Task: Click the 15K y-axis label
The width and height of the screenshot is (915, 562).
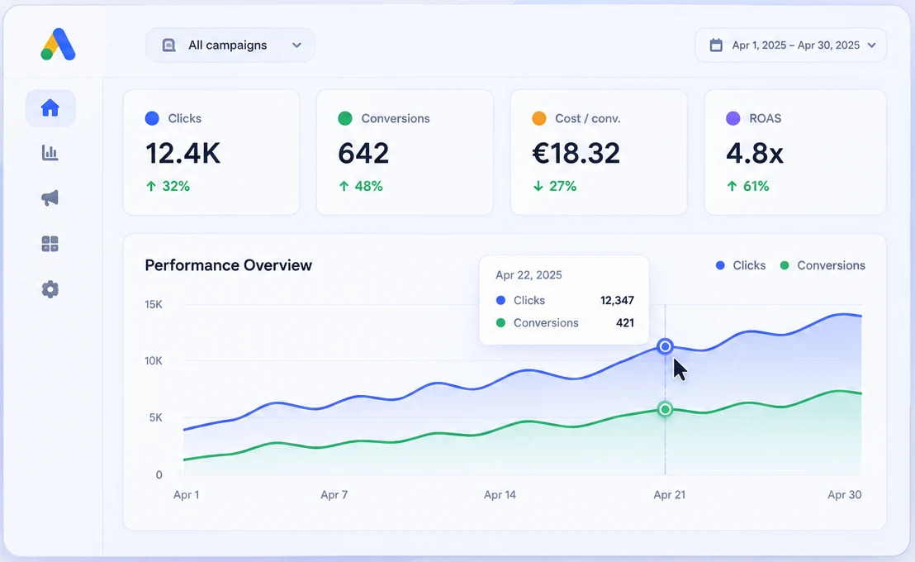Action: tap(154, 304)
